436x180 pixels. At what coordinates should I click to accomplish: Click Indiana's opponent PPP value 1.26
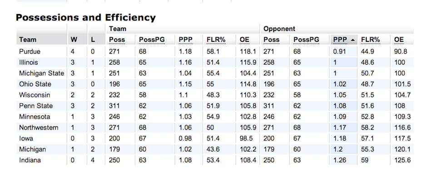340,160
